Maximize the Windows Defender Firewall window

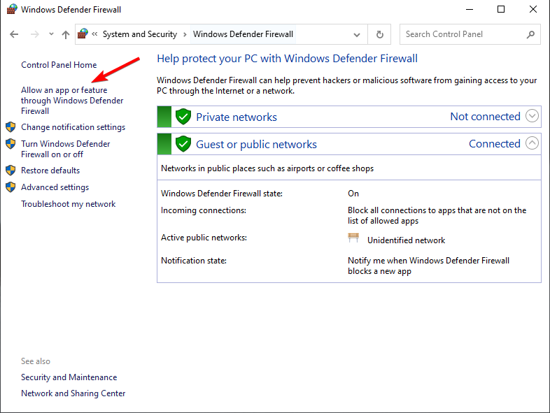[x=501, y=10]
